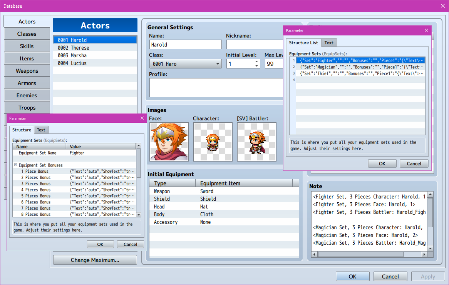This screenshot has height=285, width=449.
Task: Click Cancel in lower Structure Parameter dialog
Action: click(x=130, y=244)
